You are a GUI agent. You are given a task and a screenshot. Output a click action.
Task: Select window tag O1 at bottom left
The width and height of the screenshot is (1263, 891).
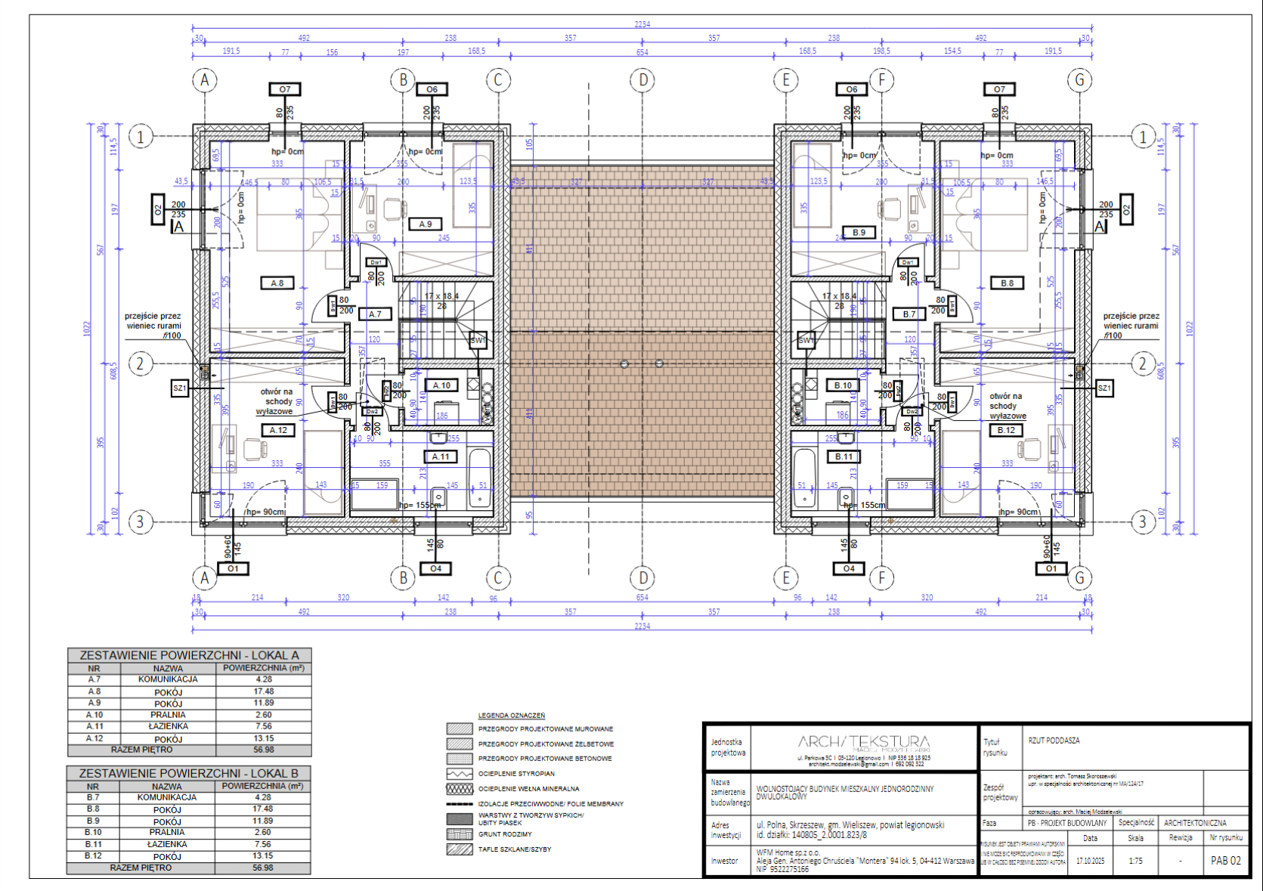pos(233,568)
